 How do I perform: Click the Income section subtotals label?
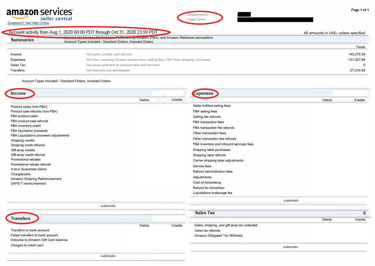tap(108, 206)
